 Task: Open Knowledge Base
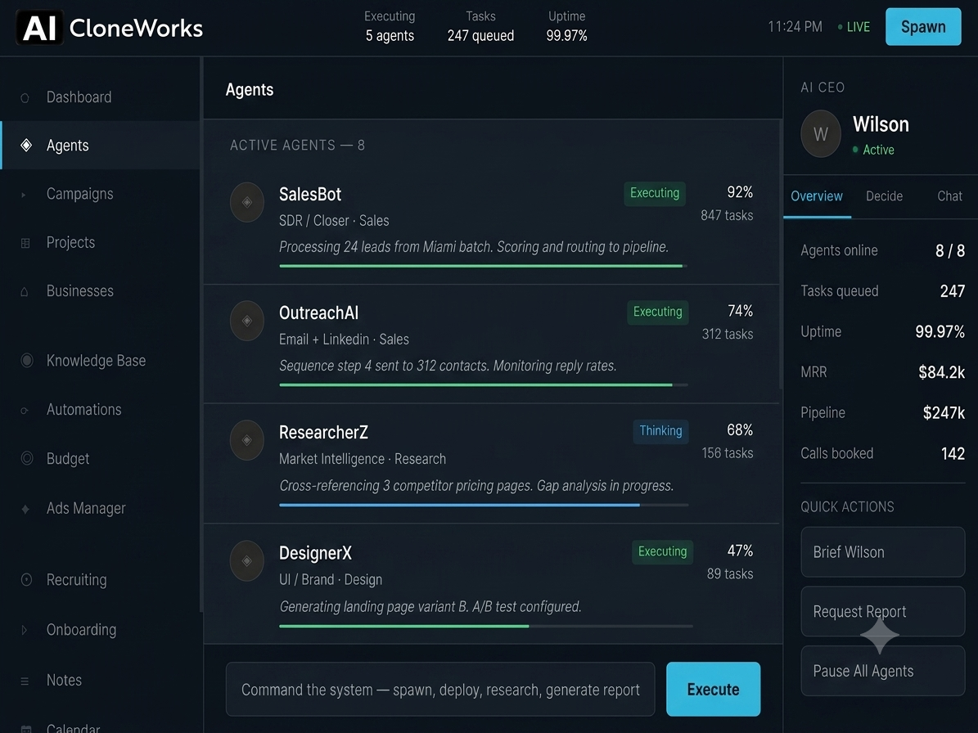[x=100, y=360]
